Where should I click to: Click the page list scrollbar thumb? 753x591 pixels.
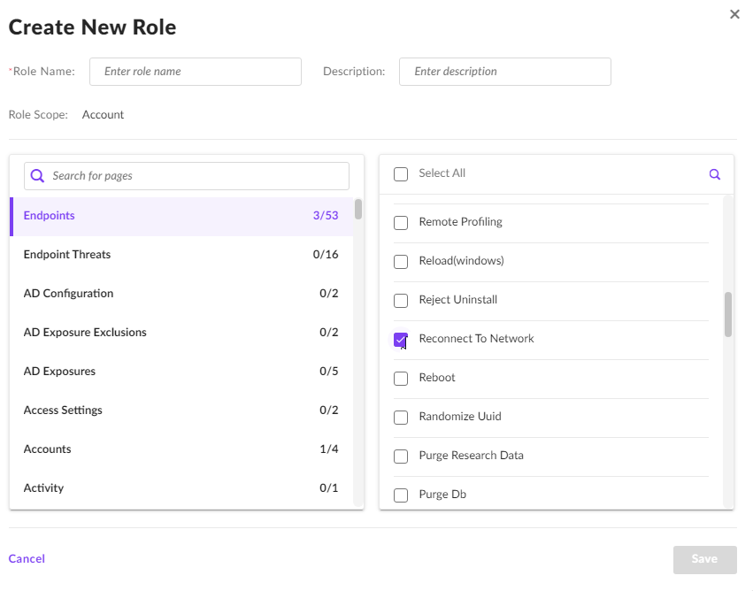click(x=358, y=210)
